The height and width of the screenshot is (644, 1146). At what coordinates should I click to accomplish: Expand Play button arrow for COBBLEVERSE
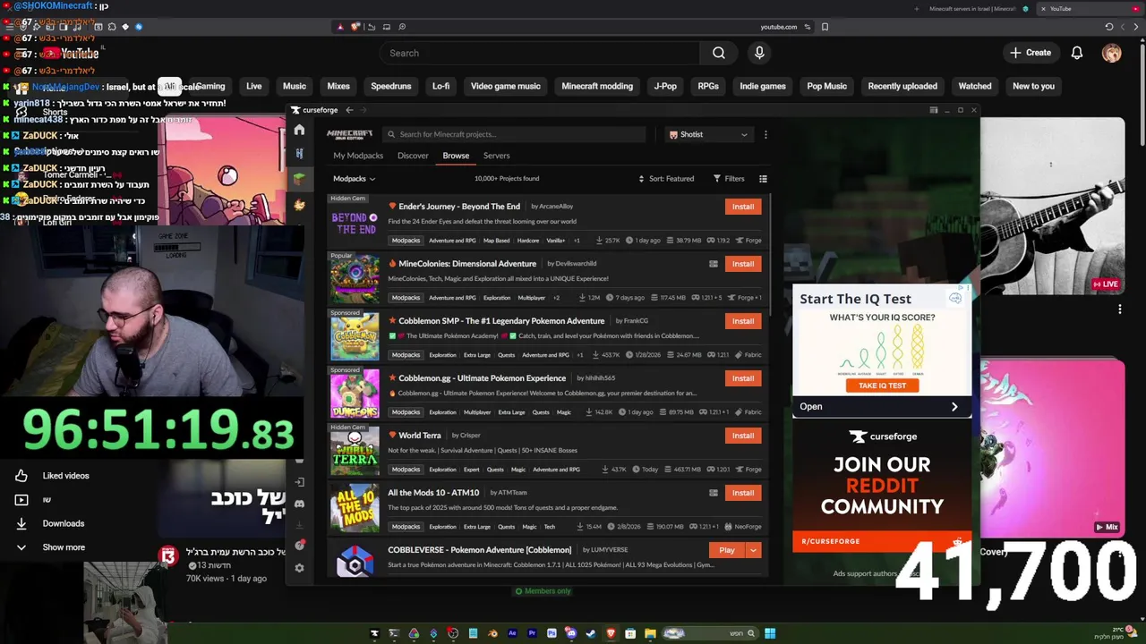click(x=753, y=550)
